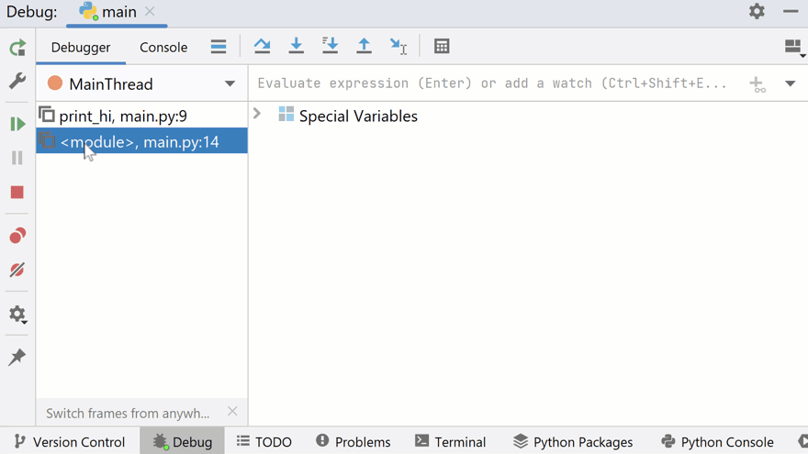Screen dimensions: 808x454
Task: Show the execution point
Action: (219, 47)
